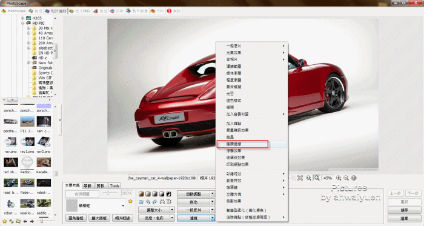The height and width of the screenshot is (226, 424).
Task: Open dropdown arrow of 自動調整 button
Action: tap(212, 193)
